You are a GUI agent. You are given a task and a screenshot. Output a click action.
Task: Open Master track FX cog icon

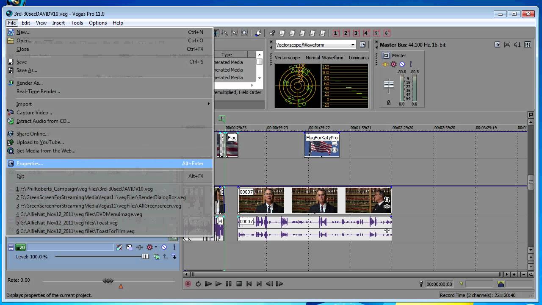click(x=394, y=64)
